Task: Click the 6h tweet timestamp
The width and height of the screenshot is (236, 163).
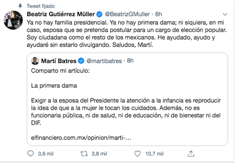Action: tap(159, 14)
